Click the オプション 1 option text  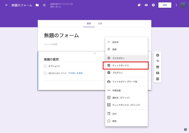54,66
